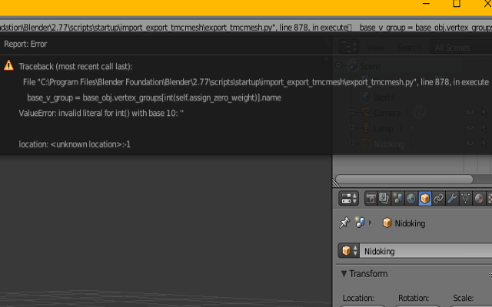Click the mesh data icon beside Nidoking in outliner

tap(423, 144)
